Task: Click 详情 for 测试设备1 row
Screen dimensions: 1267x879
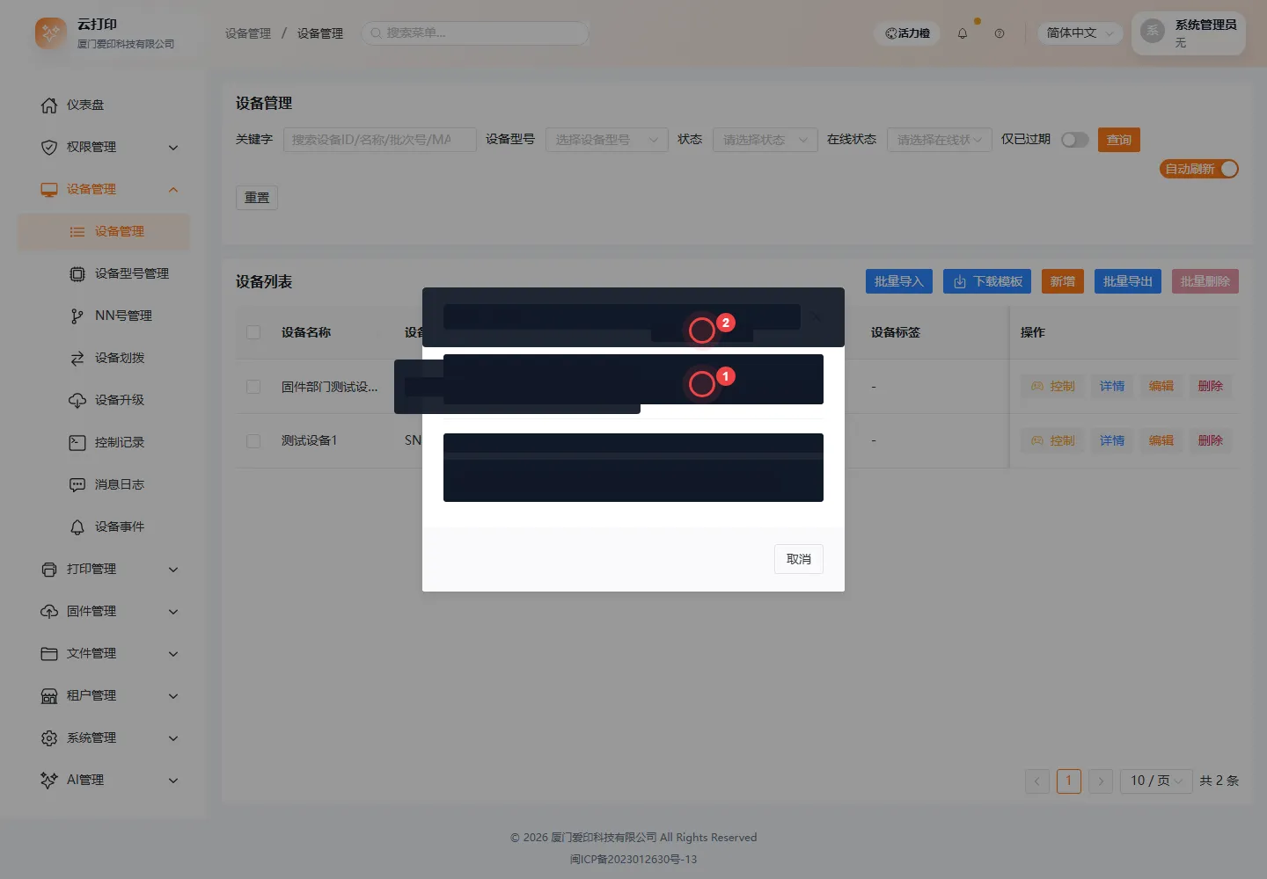Action: tap(1112, 441)
